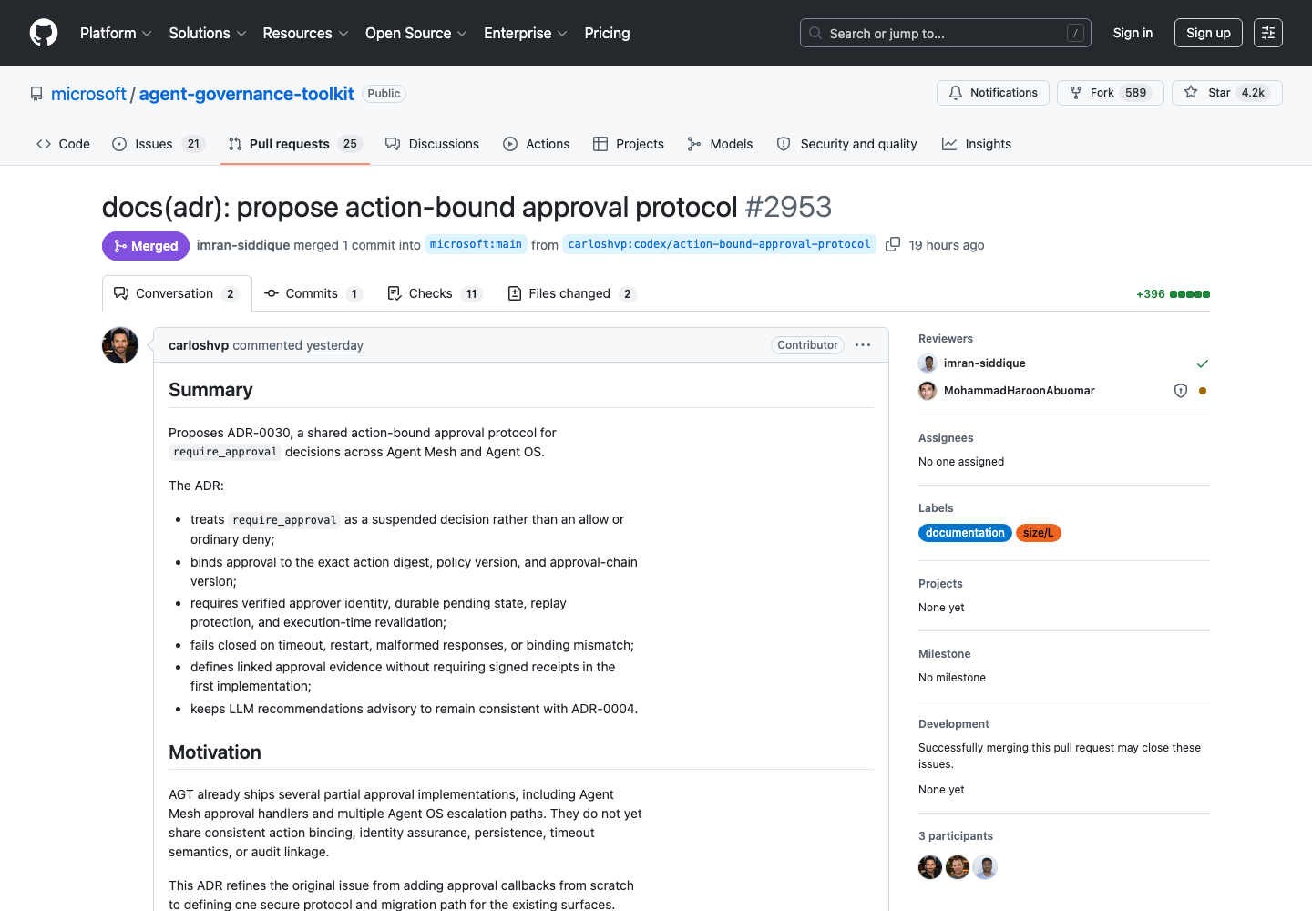Open the appearance settings icon button

(x=1268, y=33)
